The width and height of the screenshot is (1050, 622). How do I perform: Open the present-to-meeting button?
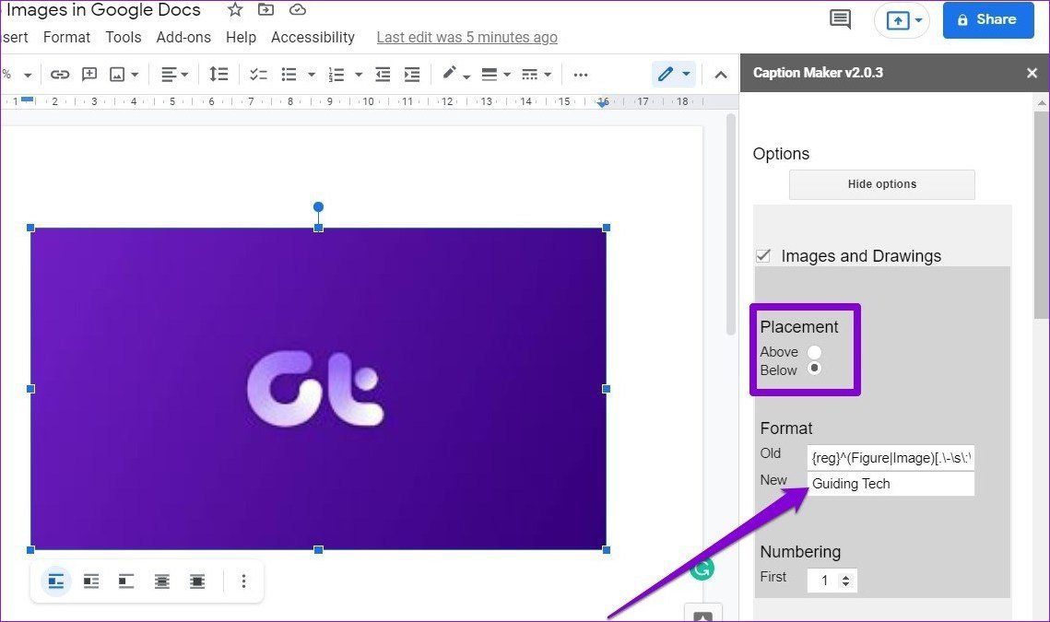pos(897,21)
